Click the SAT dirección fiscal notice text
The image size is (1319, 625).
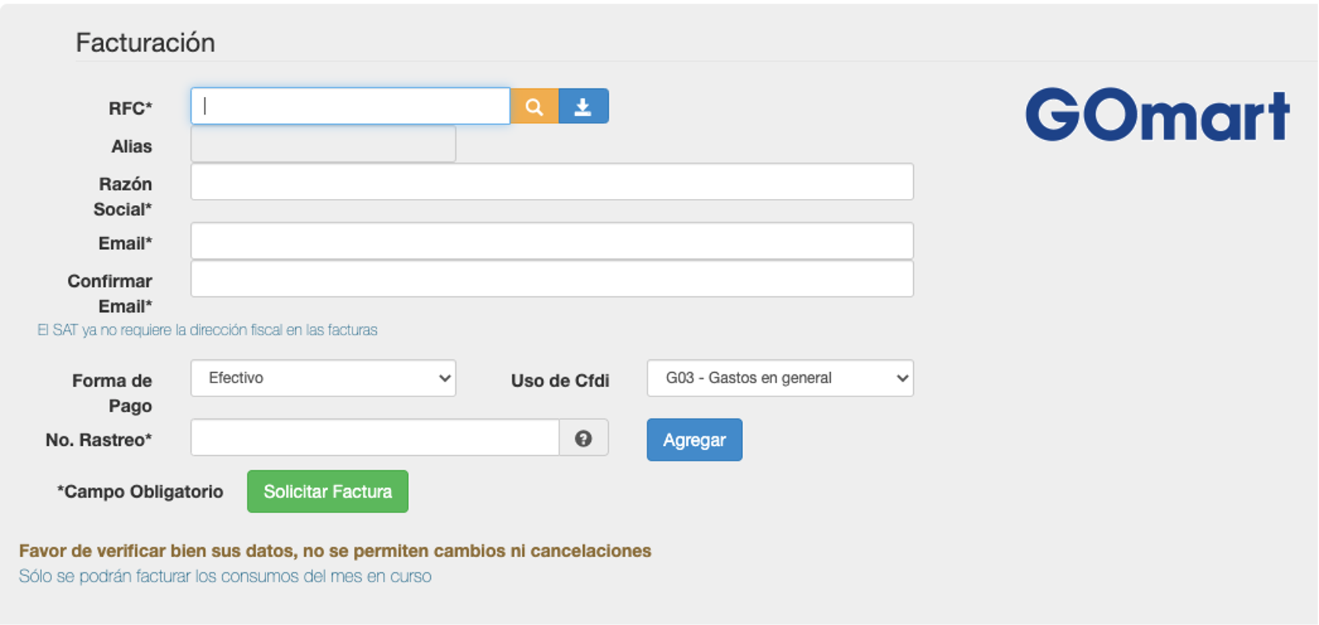(208, 330)
